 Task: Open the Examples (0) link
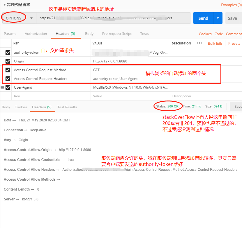click(x=231, y=5)
